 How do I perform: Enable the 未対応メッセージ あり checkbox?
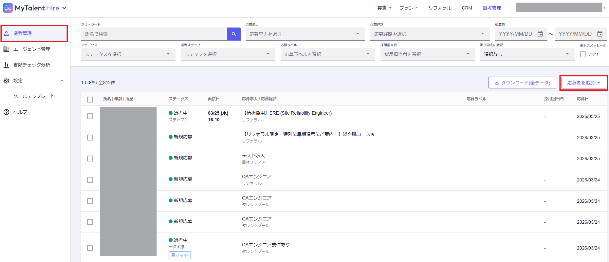583,54
